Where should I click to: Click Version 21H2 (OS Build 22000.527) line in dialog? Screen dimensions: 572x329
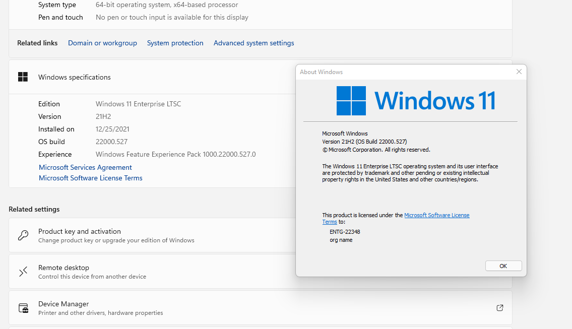click(364, 142)
